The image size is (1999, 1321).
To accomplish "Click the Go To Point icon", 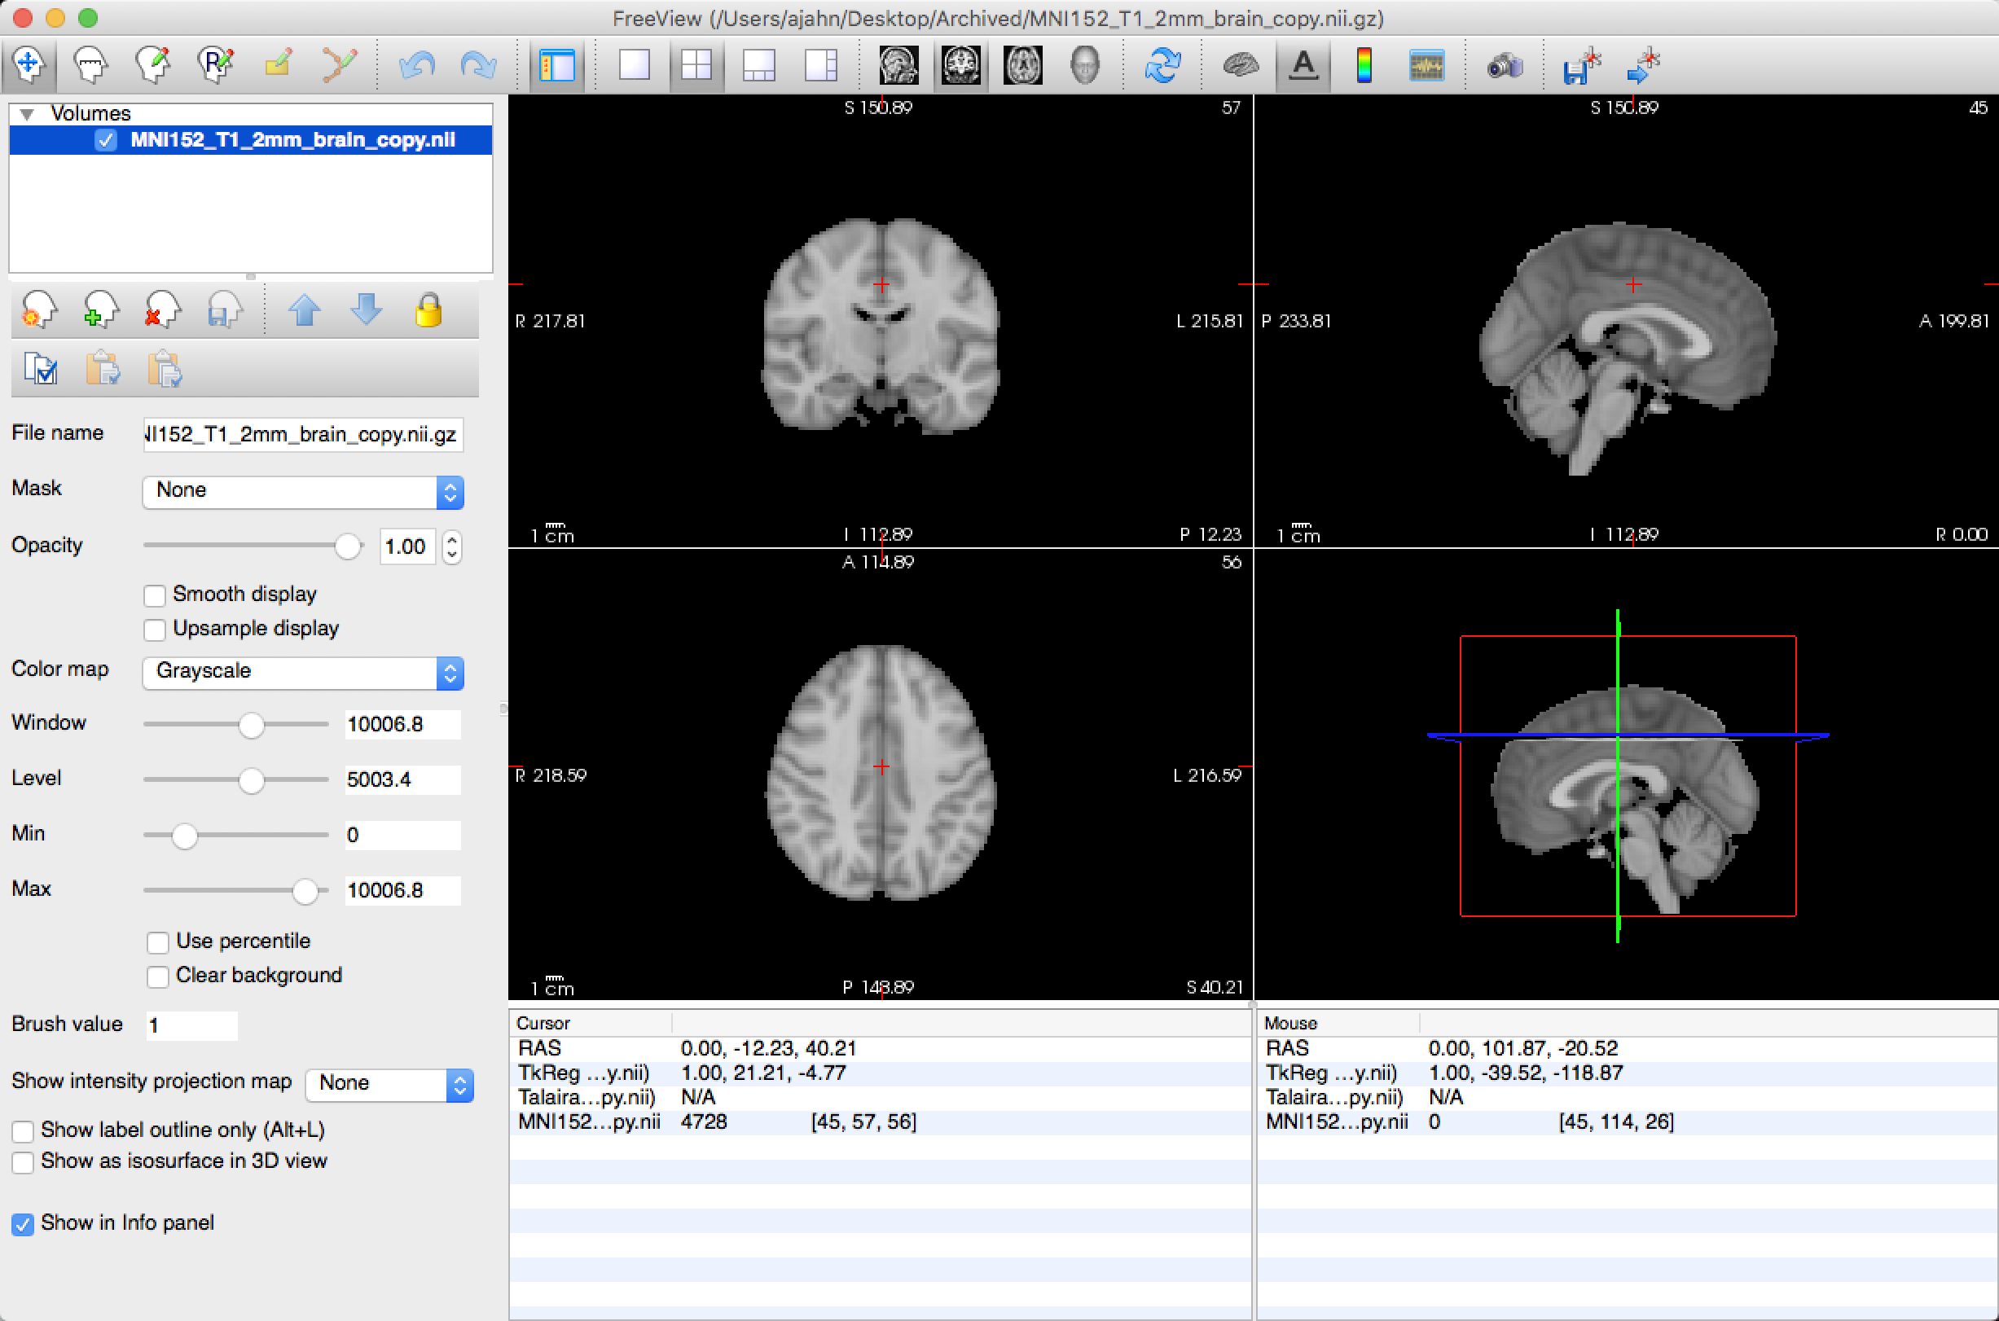I will [x=1644, y=65].
